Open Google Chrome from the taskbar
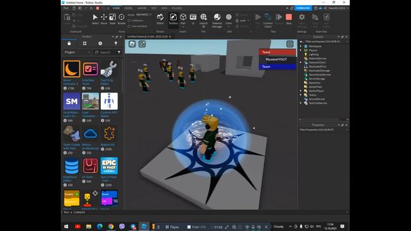This screenshot has width=411, height=231. pos(111,227)
